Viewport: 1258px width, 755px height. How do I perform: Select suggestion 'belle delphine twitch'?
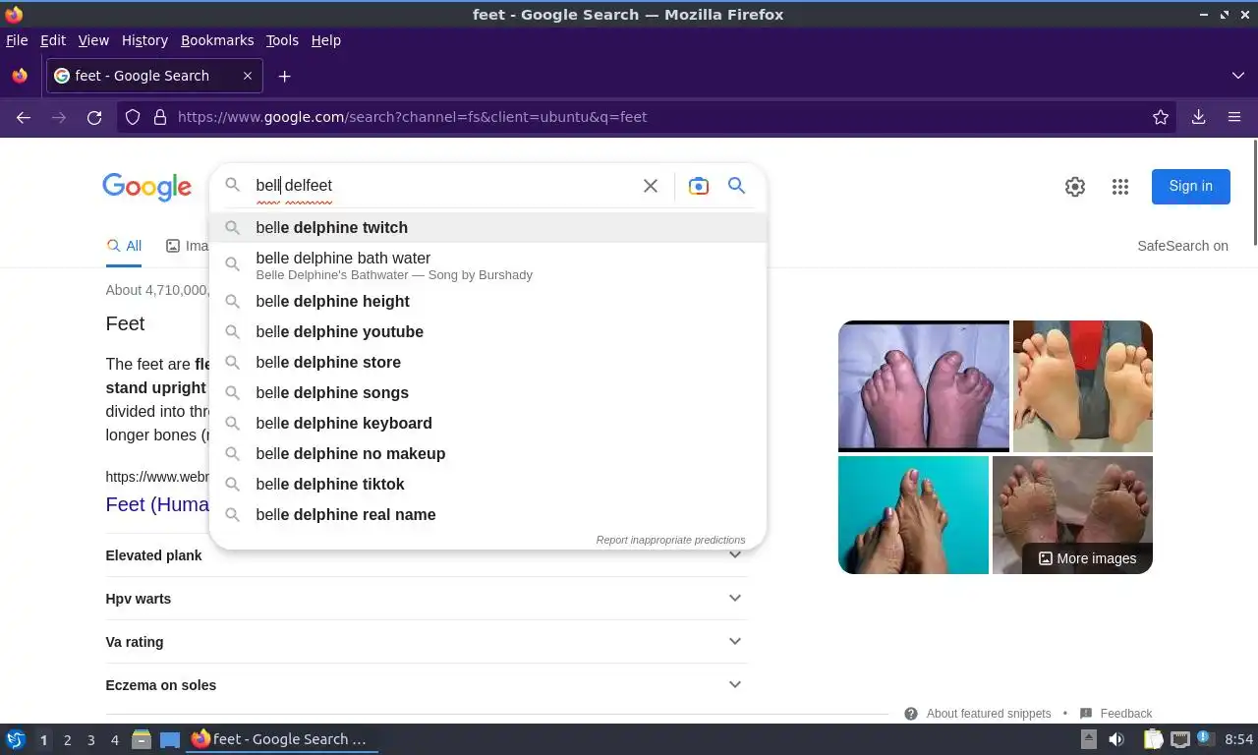point(487,227)
